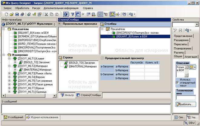200x126 pixels.
Task: Click the wrench icon in Свойства pane
Action: 187,30
